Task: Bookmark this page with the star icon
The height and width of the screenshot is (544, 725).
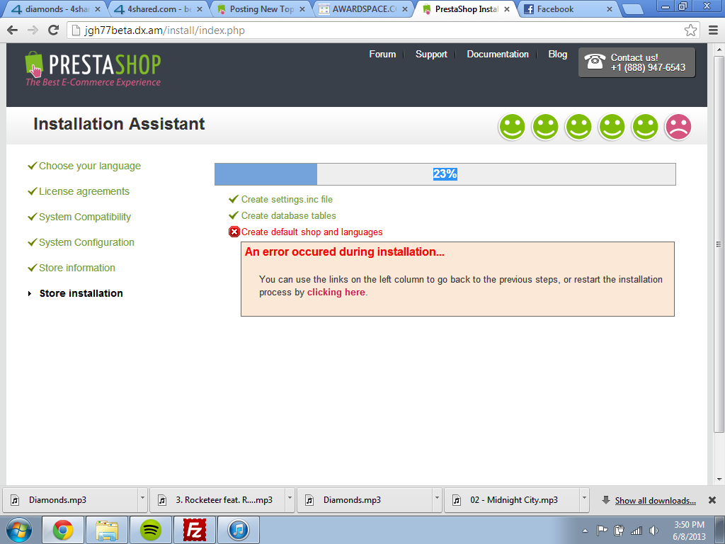Action: 690,30
